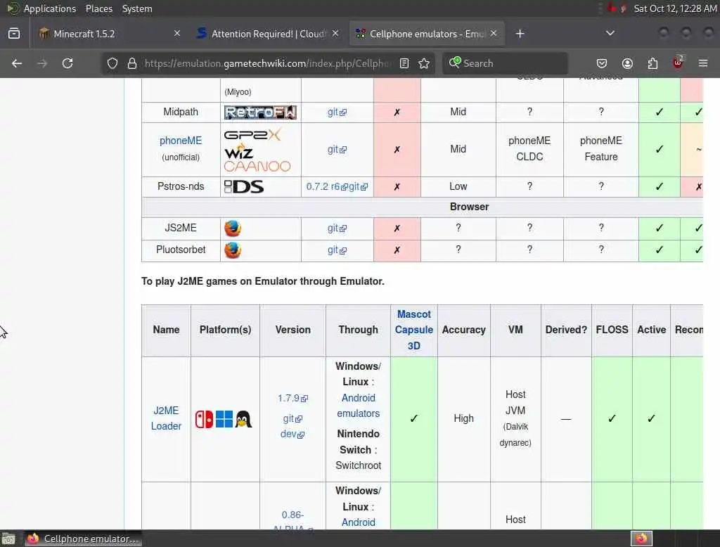Image resolution: width=720 pixels, height=547 pixels.
Task: Click Firefox icon in Pluotsorbet row
Action: click(x=233, y=250)
